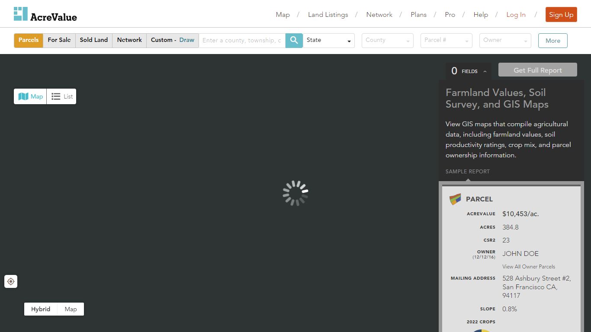
Task: Select the Sold Land tab
Action: click(94, 40)
